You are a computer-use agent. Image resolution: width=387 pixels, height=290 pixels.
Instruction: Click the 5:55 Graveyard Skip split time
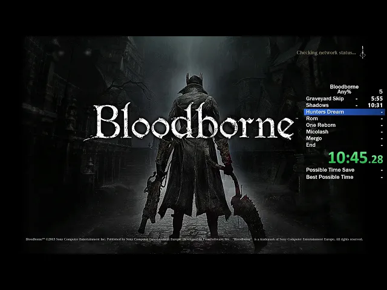pos(377,98)
